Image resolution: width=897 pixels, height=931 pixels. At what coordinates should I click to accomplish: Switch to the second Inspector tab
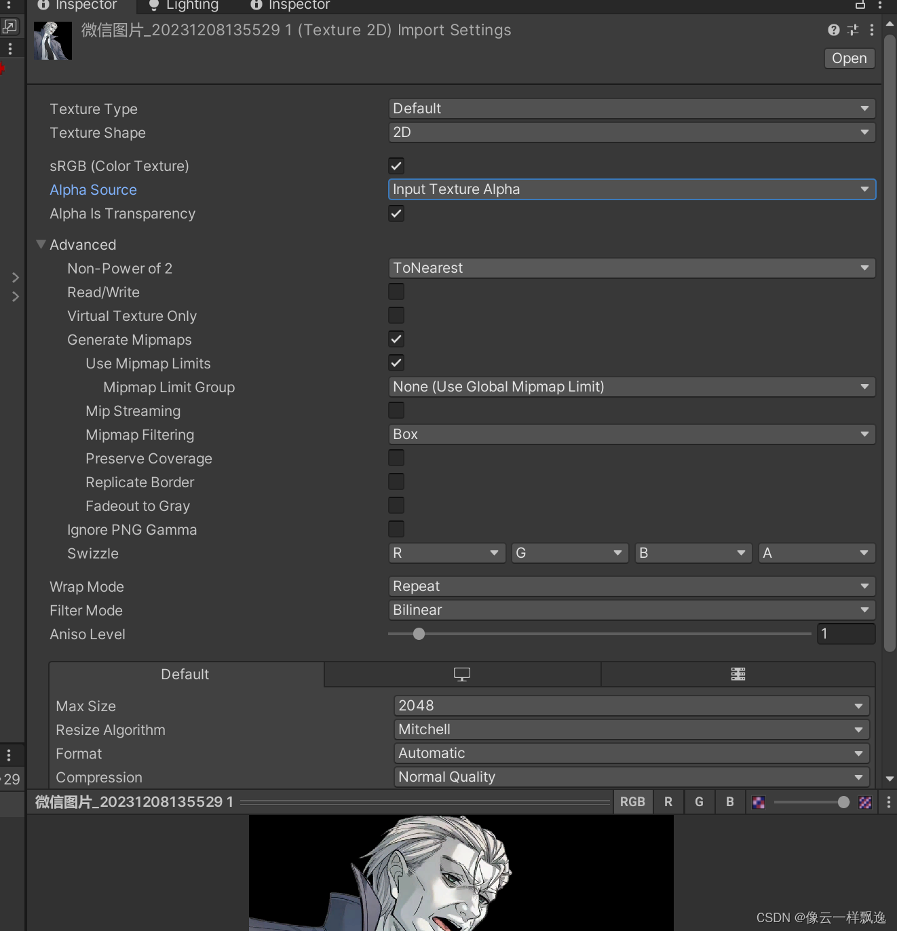(x=290, y=5)
